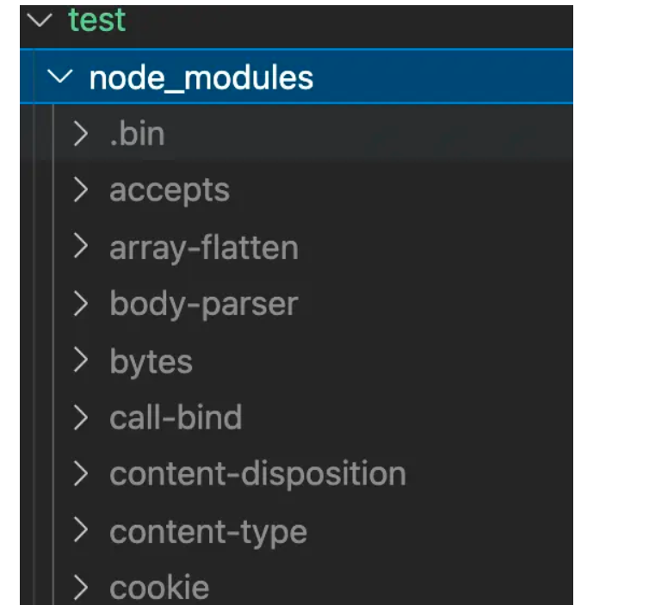The height and width of the screenshot is (605, 649).
Task: Expand the bytes folder chevron
Action: click(x=81, y=361)
